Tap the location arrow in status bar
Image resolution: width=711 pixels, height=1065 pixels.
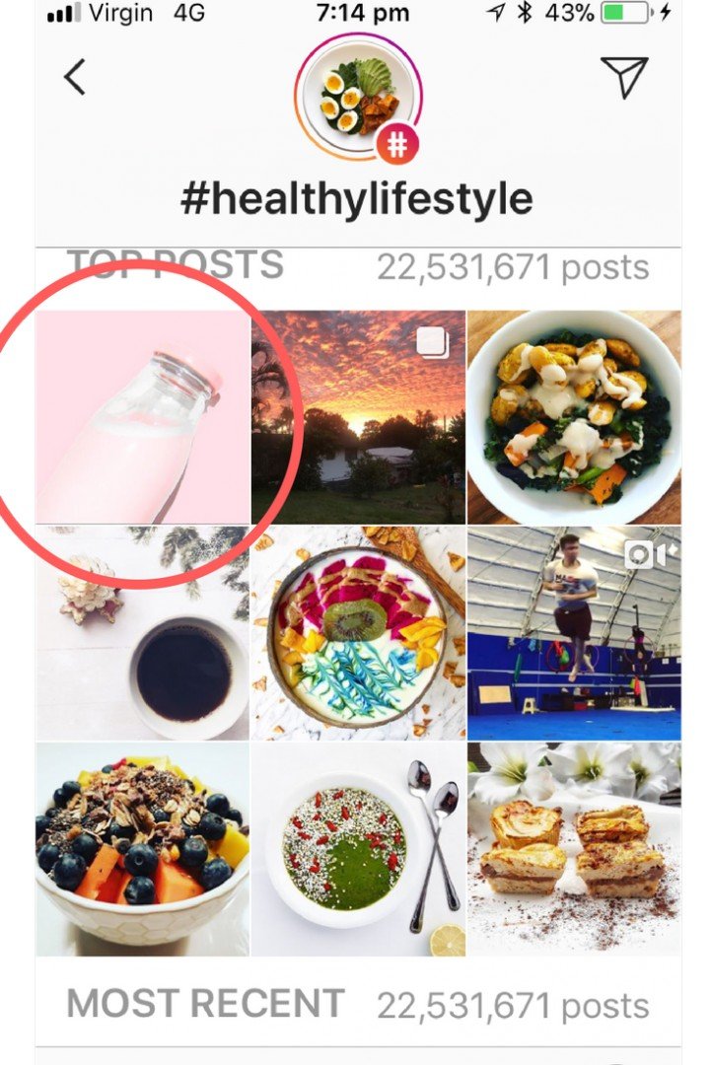496,12
